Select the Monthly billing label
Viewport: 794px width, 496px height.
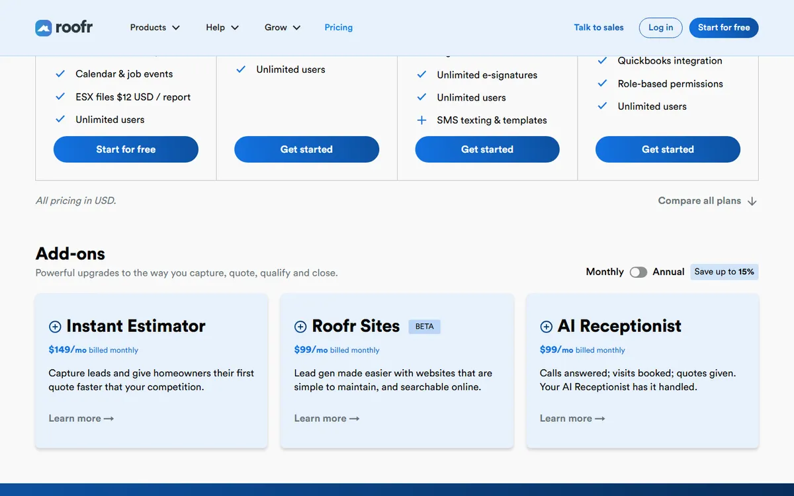pyautogui.click(x=605, y=272)
